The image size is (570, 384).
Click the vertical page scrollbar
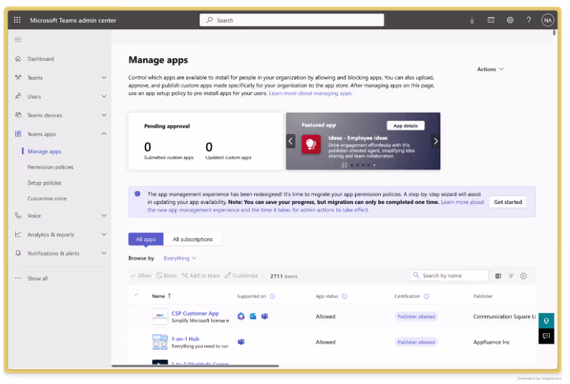tap(554, 33)
